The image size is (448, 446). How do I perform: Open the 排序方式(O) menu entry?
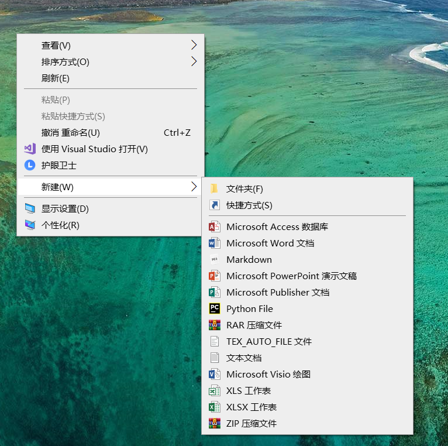click(x=111, y=62)
